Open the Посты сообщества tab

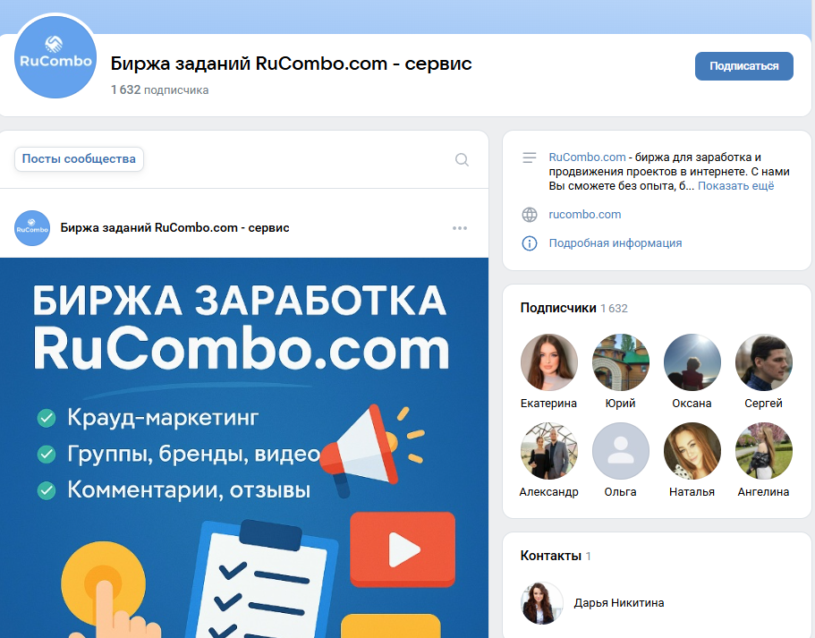coord(79,159)
